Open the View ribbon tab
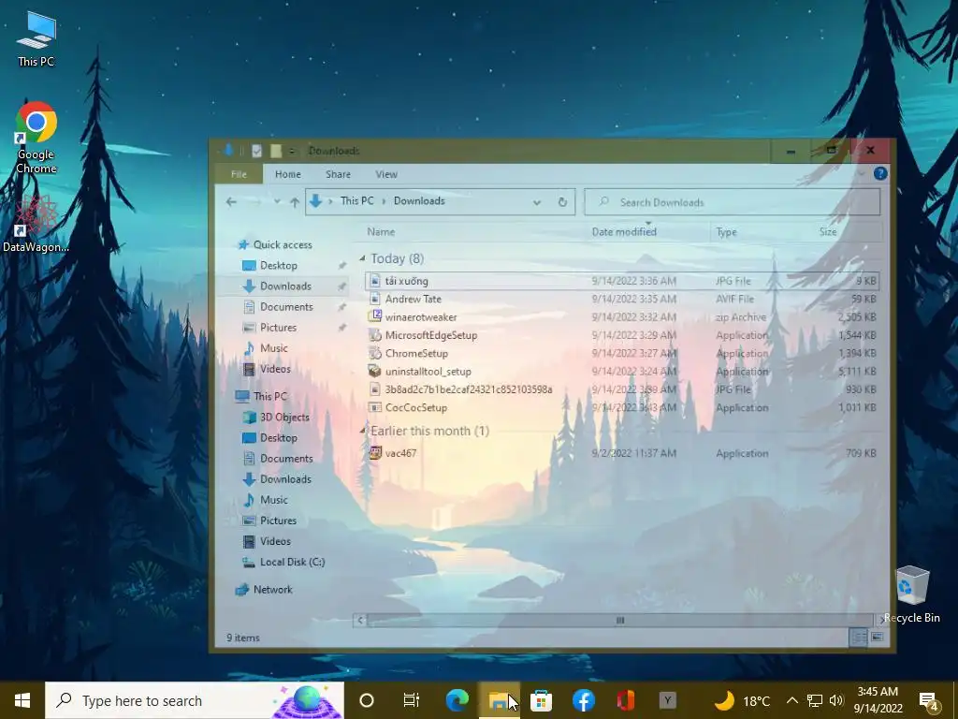 pos(386,174)
